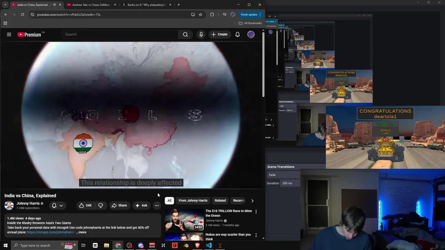Open a new browser tab
445x250 pixels.
coord(179,5)
